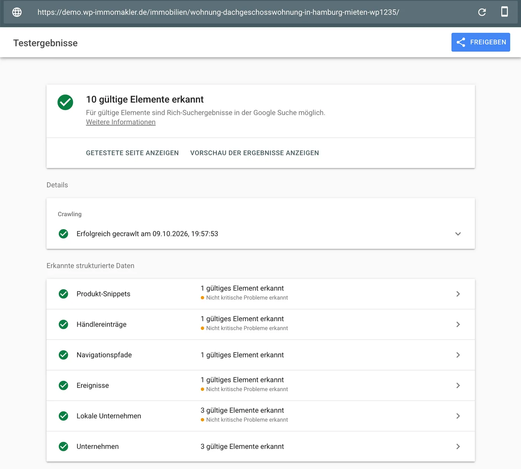Click green check in last Unternehmen row

tap(64, 446)
